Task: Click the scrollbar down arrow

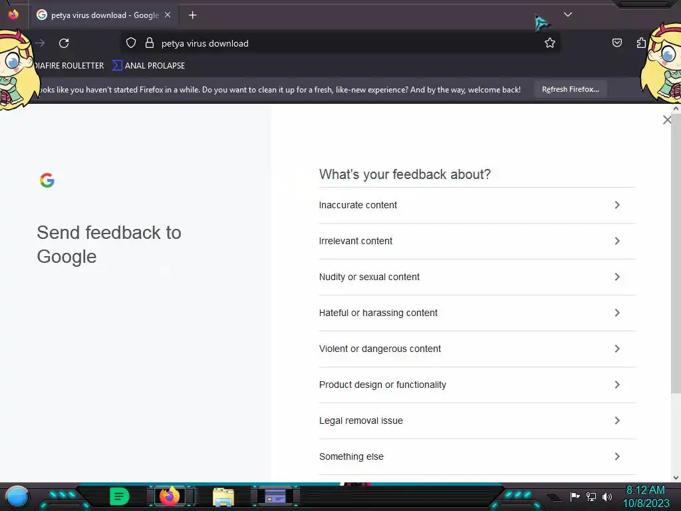Action: [x=676, y=478]
